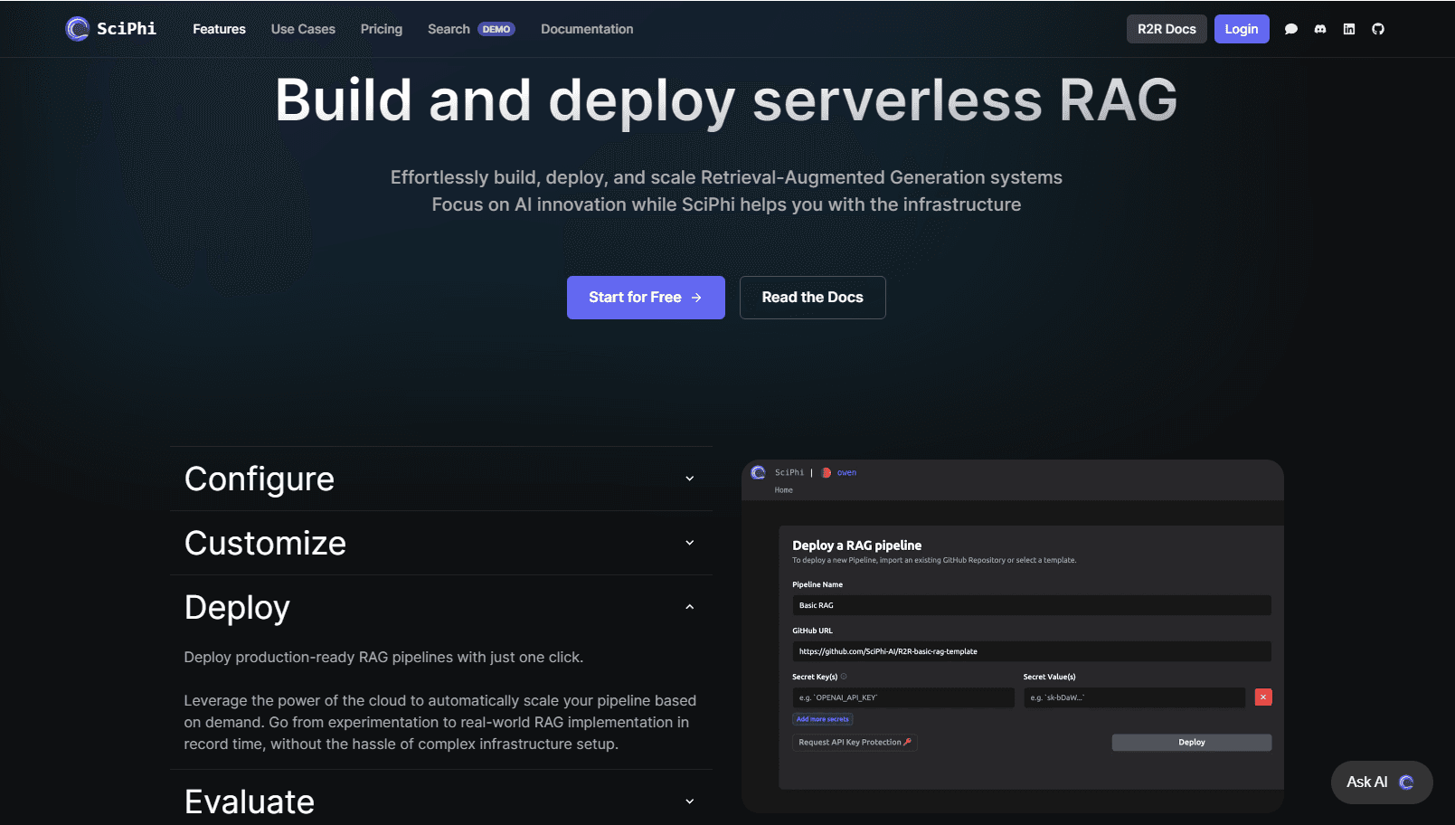Click the Login button

(x=1242, y=29)
